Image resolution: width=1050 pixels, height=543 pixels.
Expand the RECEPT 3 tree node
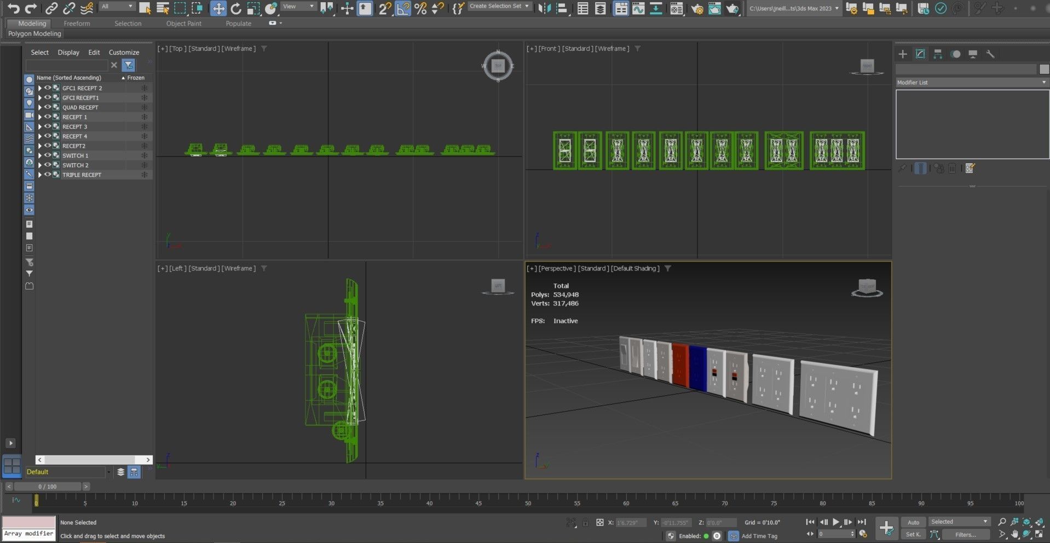pyautogui.click(x=39, y=126)
